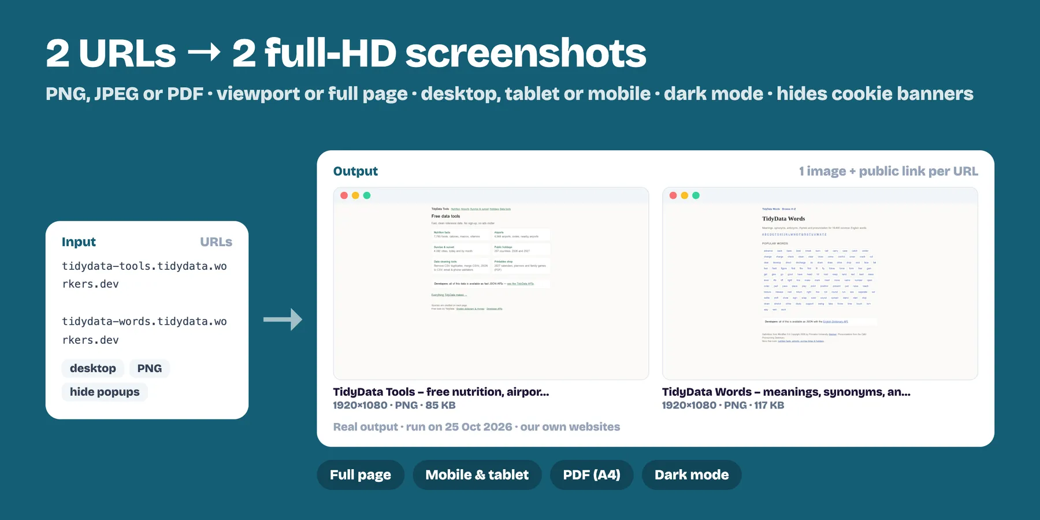Open the TidyData Words screenshot thumbnail
The height and width of the screenshot is (520, 1040).
pyautogui.click(x=820, y=283)
